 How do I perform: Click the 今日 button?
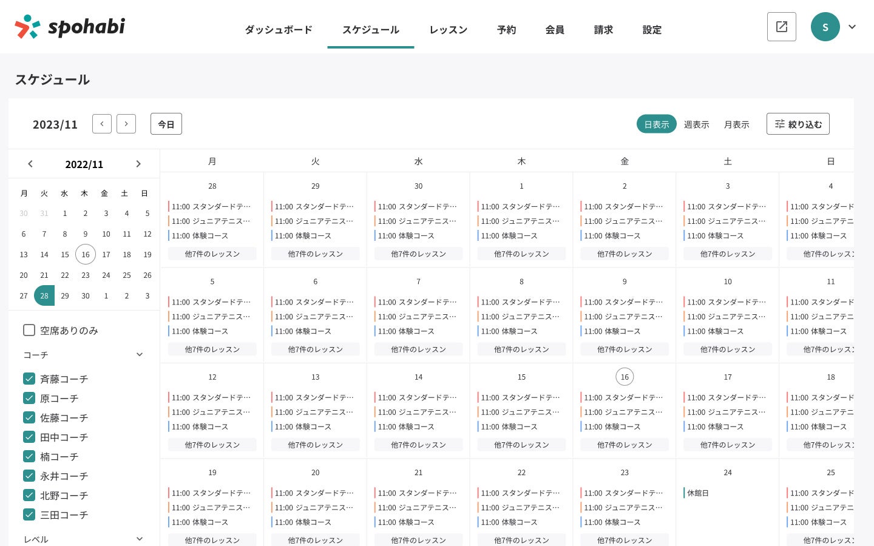166,124
